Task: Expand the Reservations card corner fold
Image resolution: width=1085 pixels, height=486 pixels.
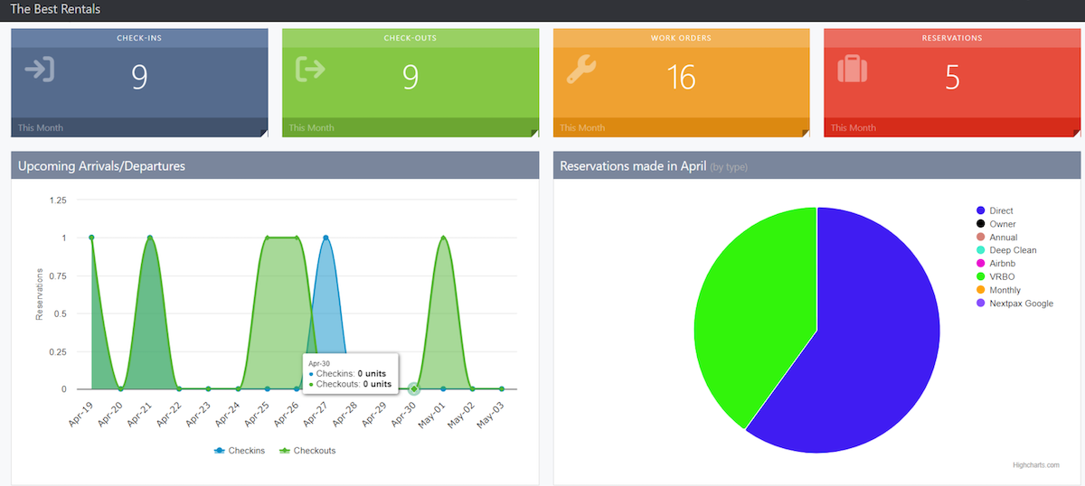Action: coord(1076,133)
